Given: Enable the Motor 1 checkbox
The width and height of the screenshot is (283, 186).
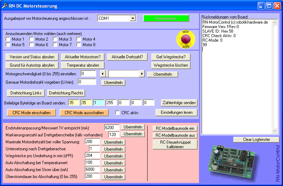Looking at the screenshot, I should click(8, 39).
